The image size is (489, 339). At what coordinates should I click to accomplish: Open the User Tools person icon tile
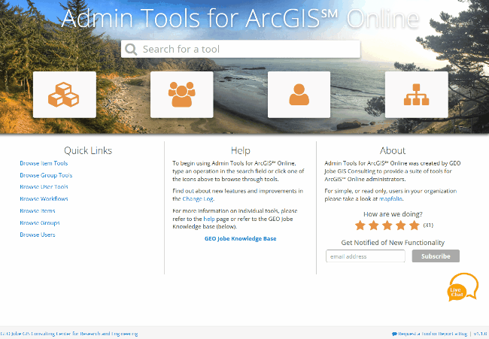[x=299, y=95]
